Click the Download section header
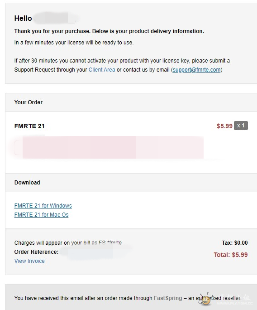257x310 pixels. coord(27,183)
